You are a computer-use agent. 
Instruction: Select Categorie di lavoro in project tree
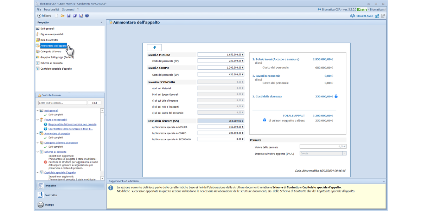pyautogui.click(x=51, y=51)
